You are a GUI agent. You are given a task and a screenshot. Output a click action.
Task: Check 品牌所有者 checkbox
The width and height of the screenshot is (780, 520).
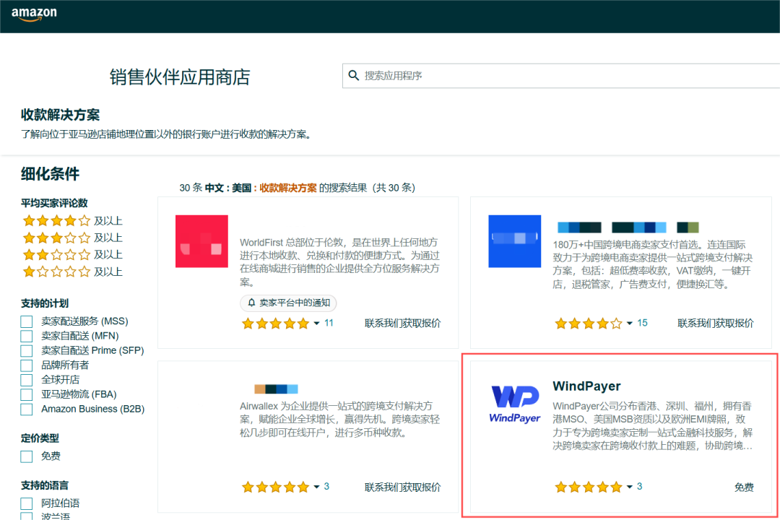click(27, 365)
